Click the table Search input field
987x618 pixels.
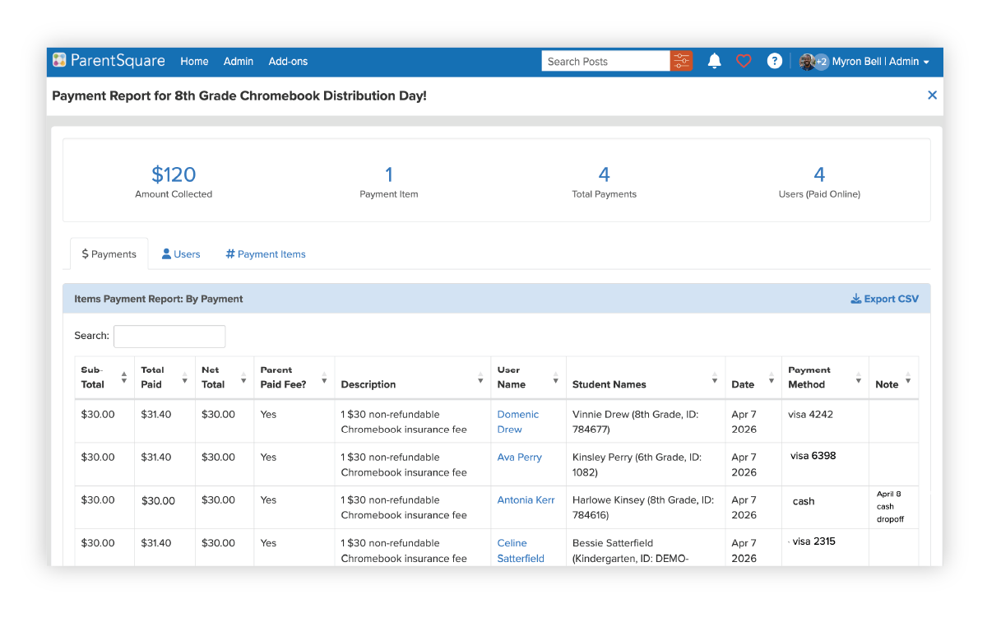[x=169, y=336]
